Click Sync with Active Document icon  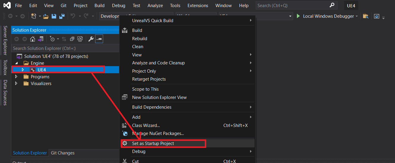[64, 39]
